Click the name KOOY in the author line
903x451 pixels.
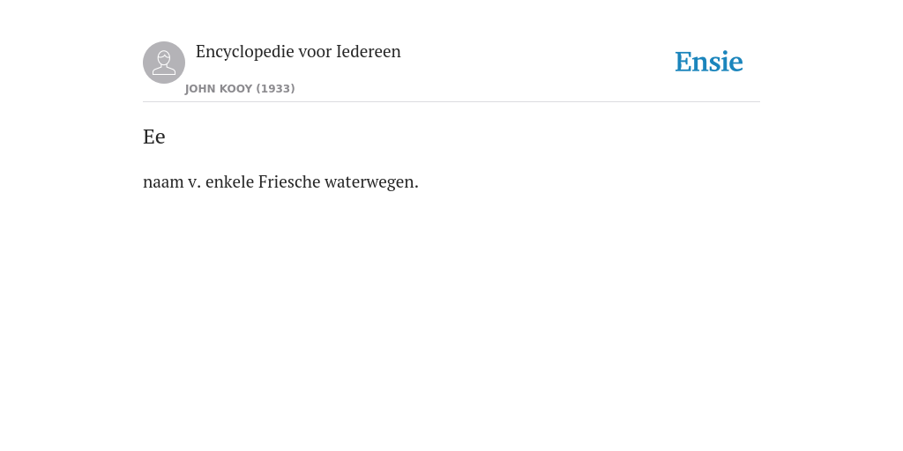coord(236,89)
